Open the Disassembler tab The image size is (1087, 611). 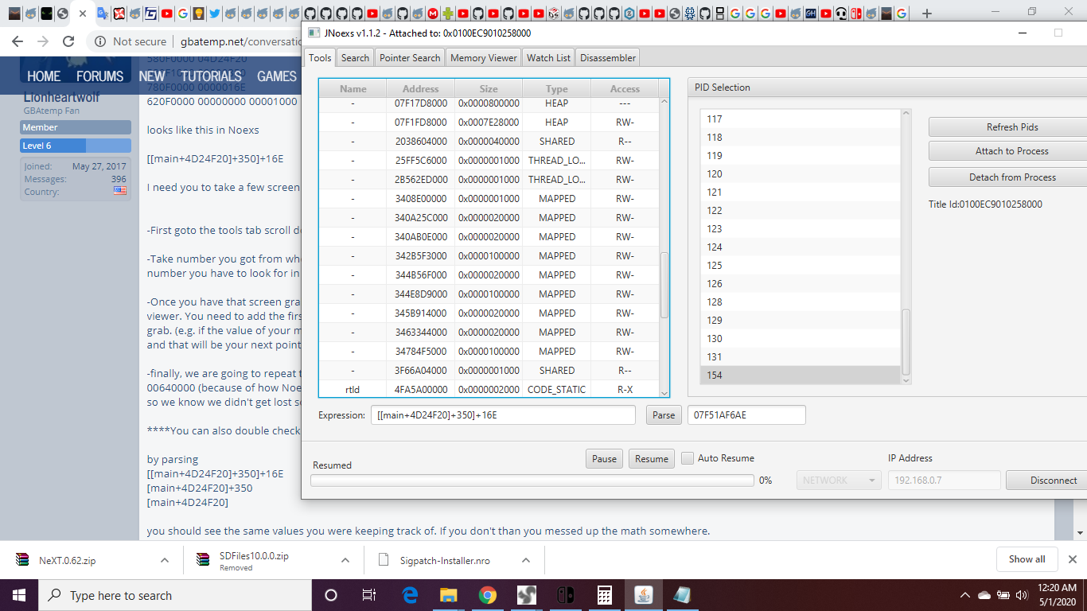(x=608, y=57)
